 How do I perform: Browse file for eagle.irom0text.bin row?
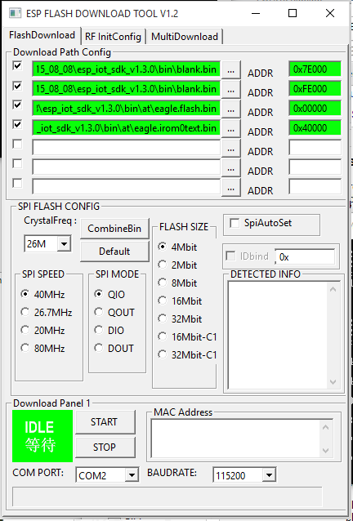tap(231, 129)
